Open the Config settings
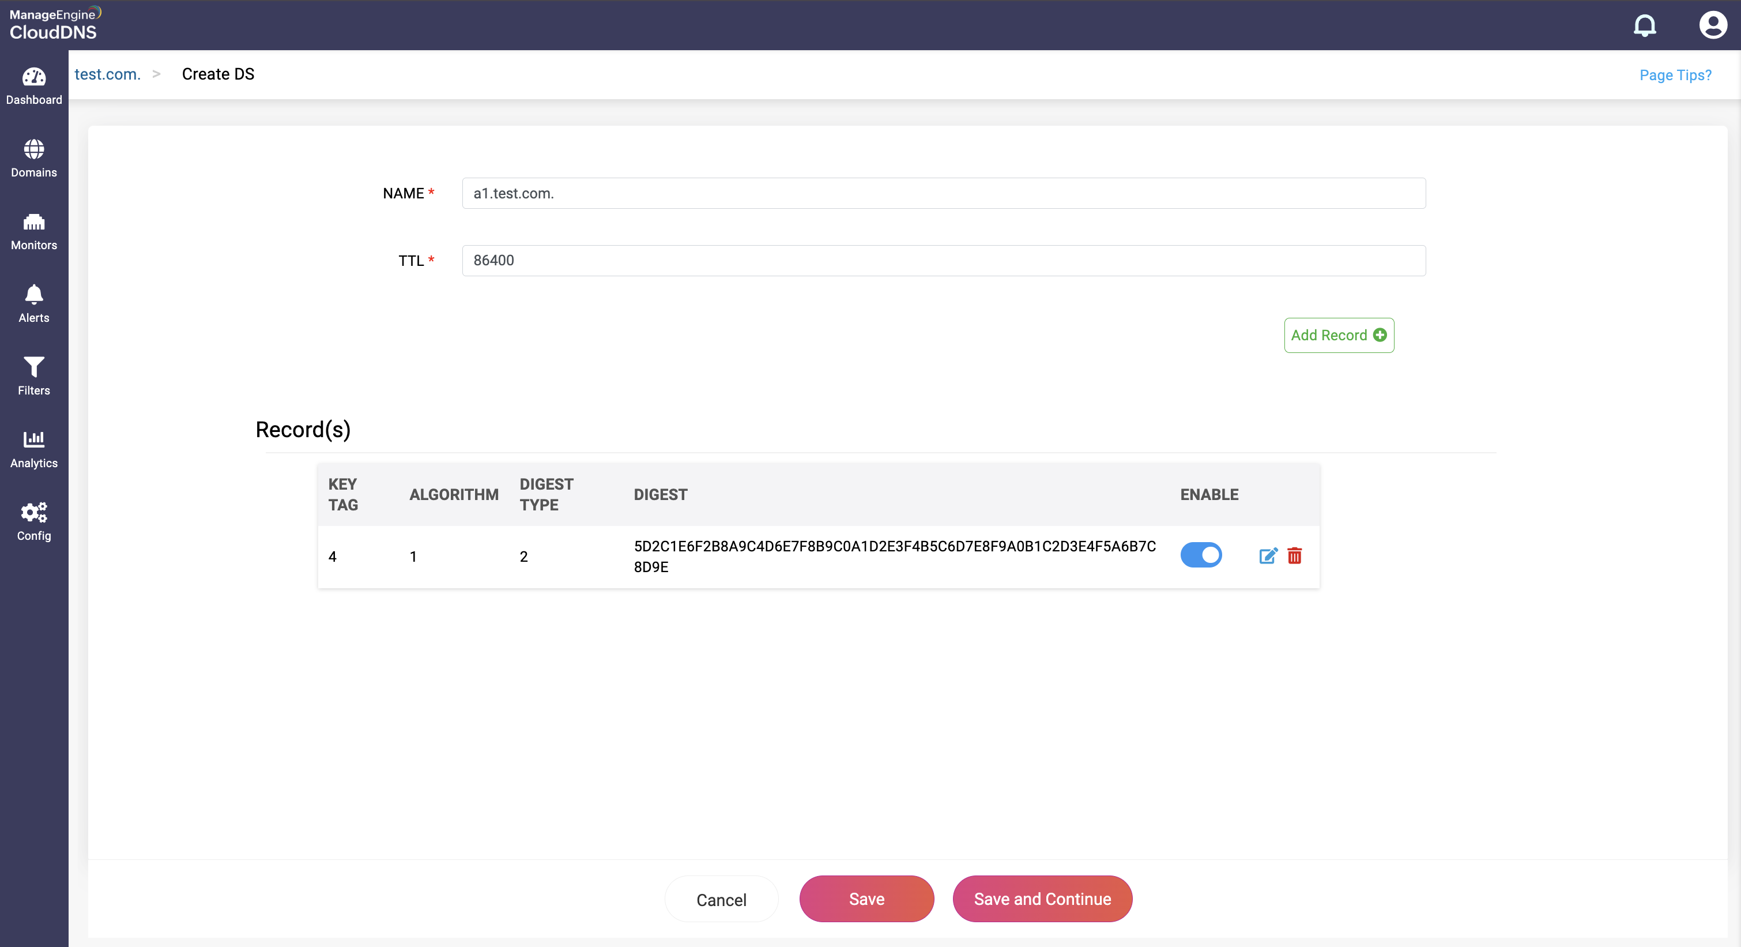This screenshot has width=1741, height=947. [x=34, y=521]
